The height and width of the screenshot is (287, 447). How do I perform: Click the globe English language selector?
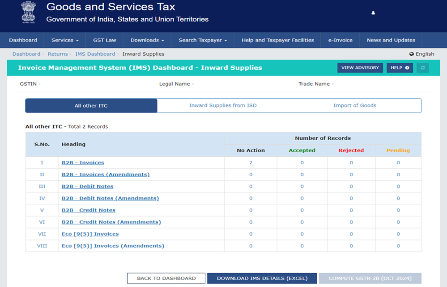(x=421, y=54)
